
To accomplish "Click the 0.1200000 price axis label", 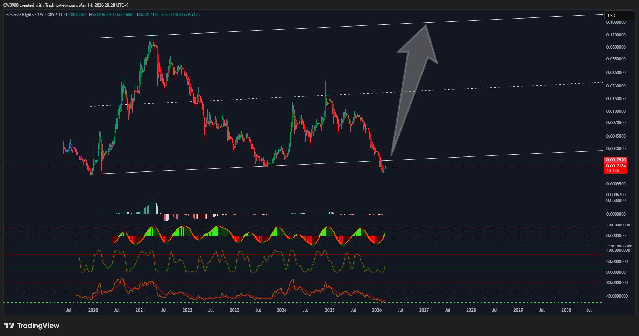I will point(616,35).
